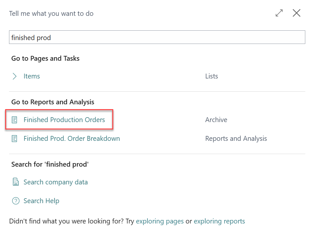The width and height of the screenshot is (314, 228).
Task: Open Finished Production Orders report
Action: point(64,120)
